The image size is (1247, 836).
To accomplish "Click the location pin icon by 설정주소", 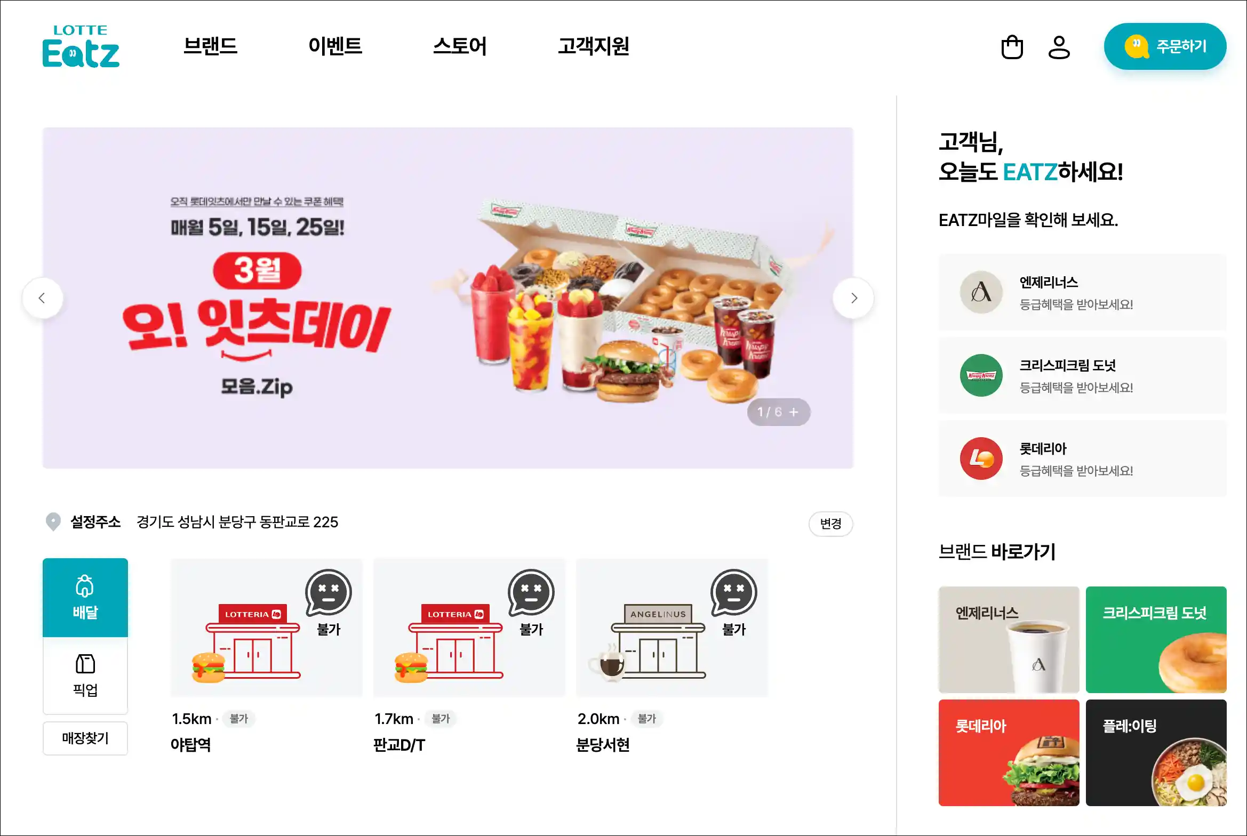I will point(53,521).
